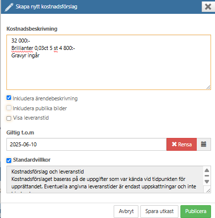This screenshot has width=215, height=218.
Task: Close the Skapa nytt kostnadsförslag dialog
Action: (208, 7)
